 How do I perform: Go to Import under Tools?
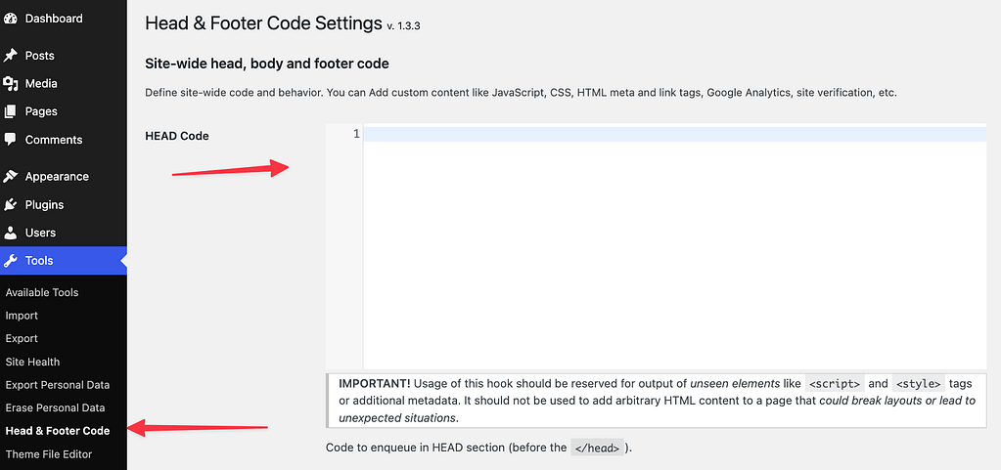coord(22,316)
